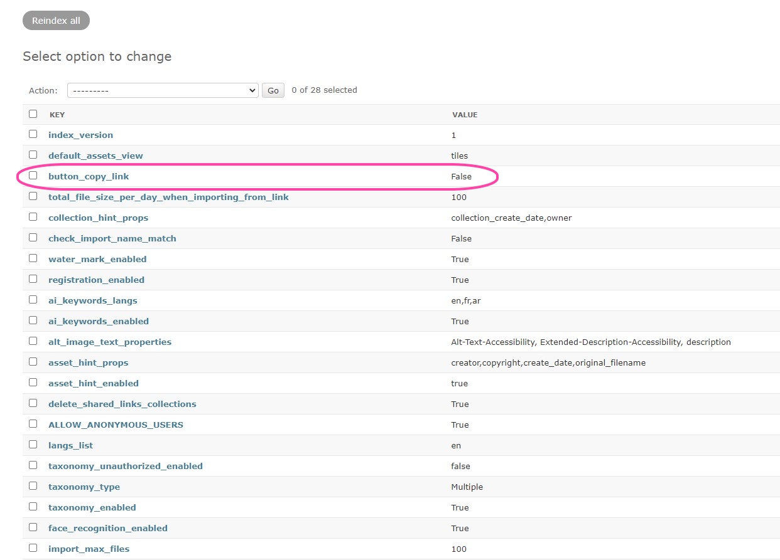The height and width of the screenshot is (560, 780).
Task: Check the index_version row checkbox
Action: (33, 134)
